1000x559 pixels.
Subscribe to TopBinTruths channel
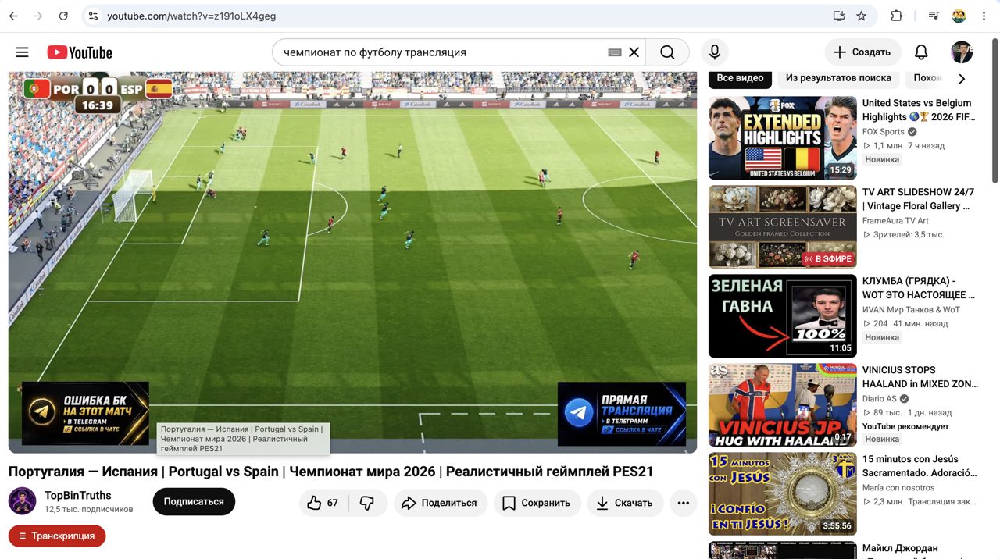click(x=194, y=502)
